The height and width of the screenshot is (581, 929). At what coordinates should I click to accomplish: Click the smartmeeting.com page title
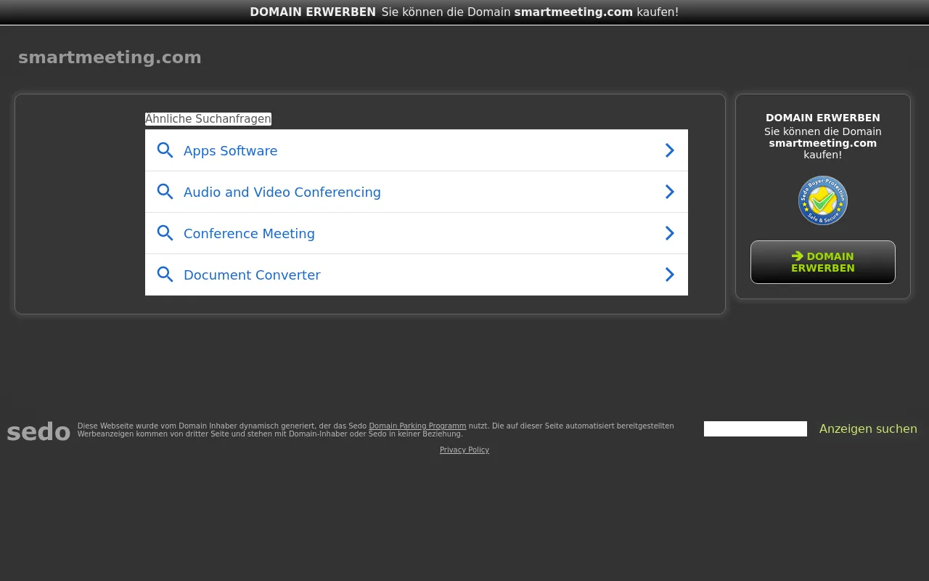coord(110,57)
